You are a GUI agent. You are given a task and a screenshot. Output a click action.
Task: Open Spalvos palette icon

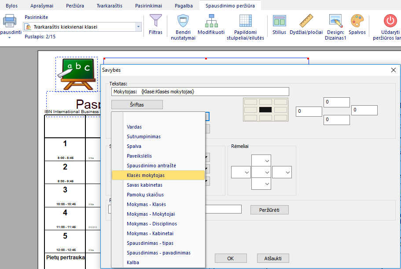tap(357, 21)
